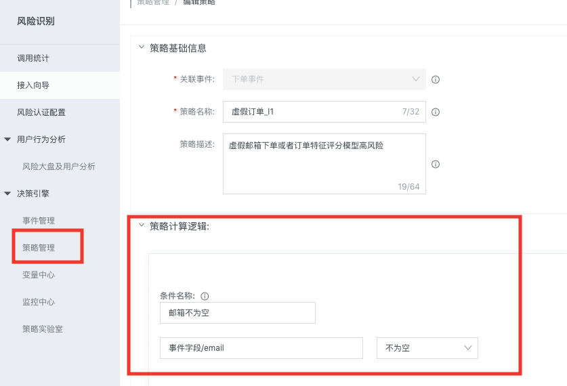This screenshot has height=386, width=567.
Task: Select 接入向导 in the sidebar
Action: [x=33, y=85]
